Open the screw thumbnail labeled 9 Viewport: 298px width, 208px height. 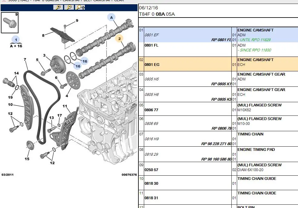click(10, 23)
